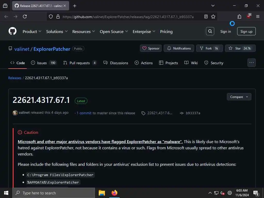Click the tag icon next to 22621.4317.6...
264x198 pixels.
[x=143, y=113]
